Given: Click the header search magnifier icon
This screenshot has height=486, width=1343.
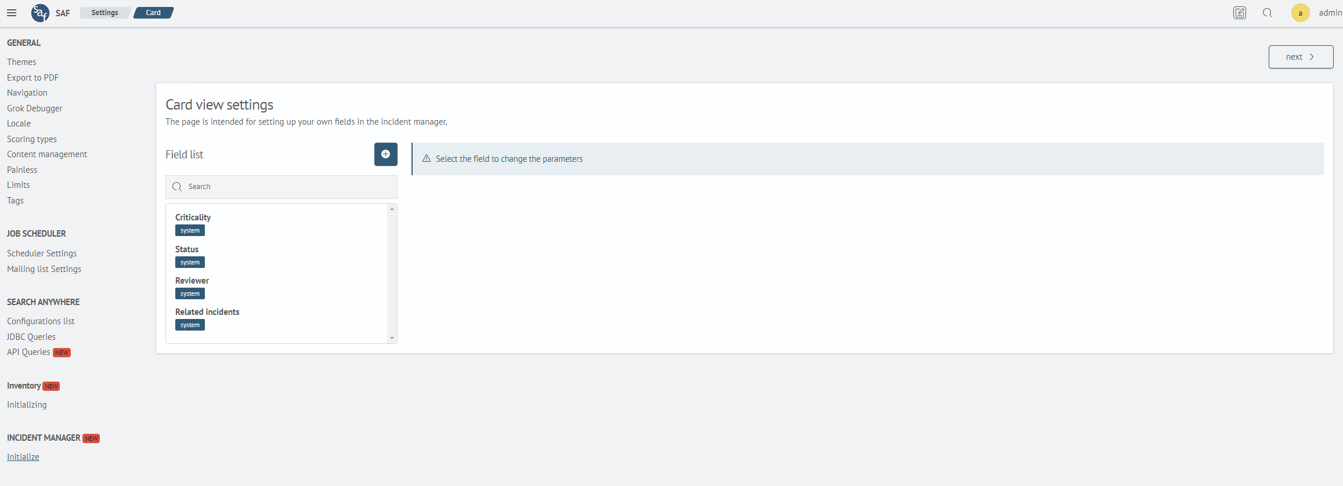Looking at the screenshot, I should (x=1268, y=13).
